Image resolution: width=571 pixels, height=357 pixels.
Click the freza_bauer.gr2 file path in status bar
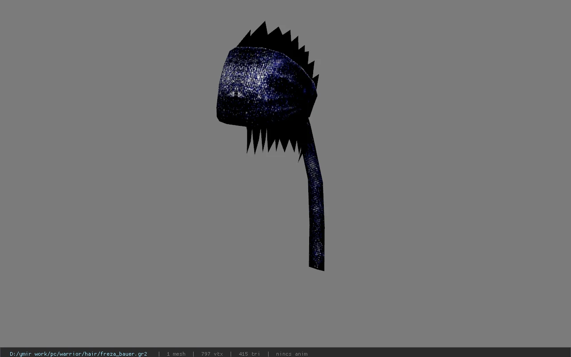(79, 354)
